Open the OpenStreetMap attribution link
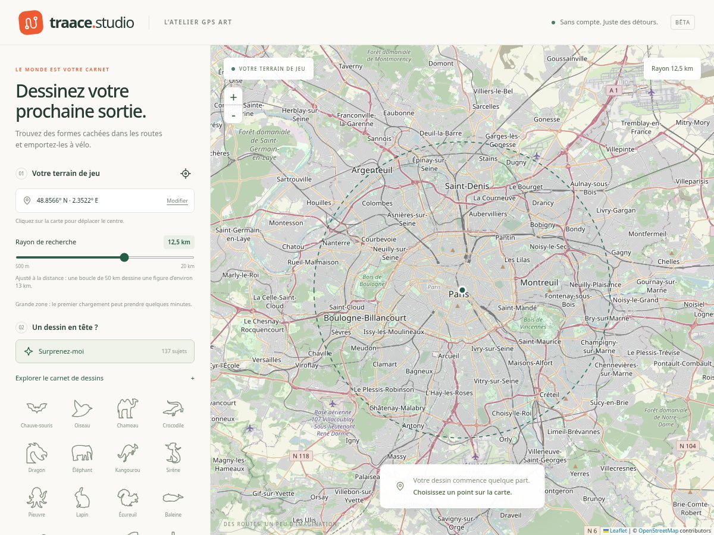The image size is (714, 535). (658, 531)
